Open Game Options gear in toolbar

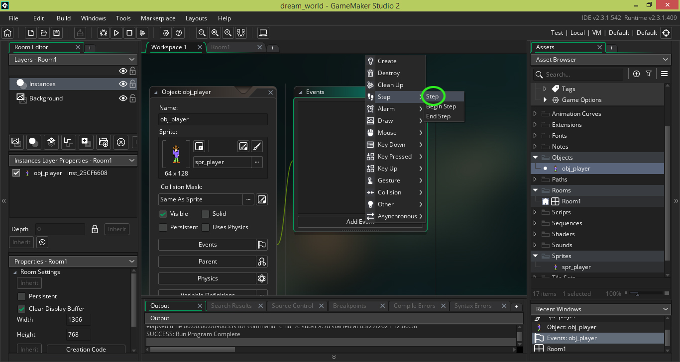[x=166, y=33]
